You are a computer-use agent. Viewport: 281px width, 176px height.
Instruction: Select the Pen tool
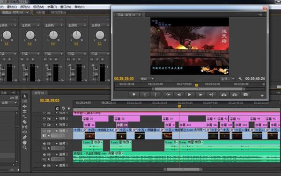click(x=25, y=137)
